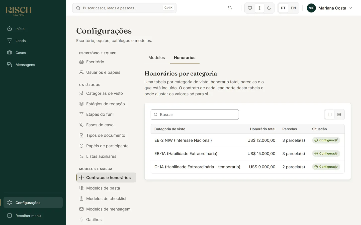This screenshot has width=361, height=225.
Task: Open EB-1A (Habilidade Extraordinária) row
Action: pos(248,153)
